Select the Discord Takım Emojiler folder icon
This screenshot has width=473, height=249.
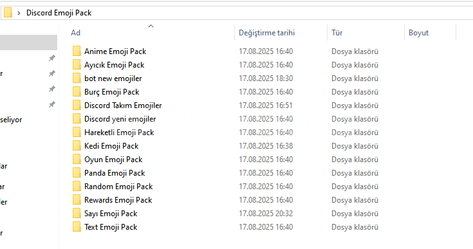tap(77, 106)
